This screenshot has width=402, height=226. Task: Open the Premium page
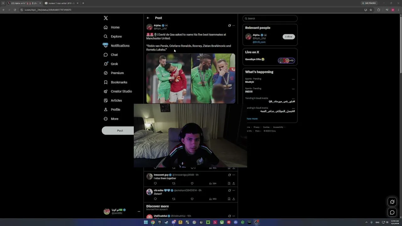click(x=114, y=73)
